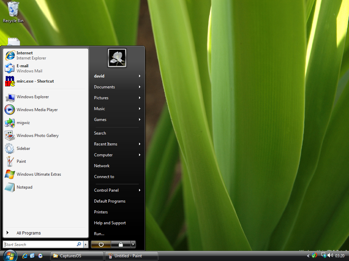
Task: Expand the david user folder submenu
Action: point(139,76)
